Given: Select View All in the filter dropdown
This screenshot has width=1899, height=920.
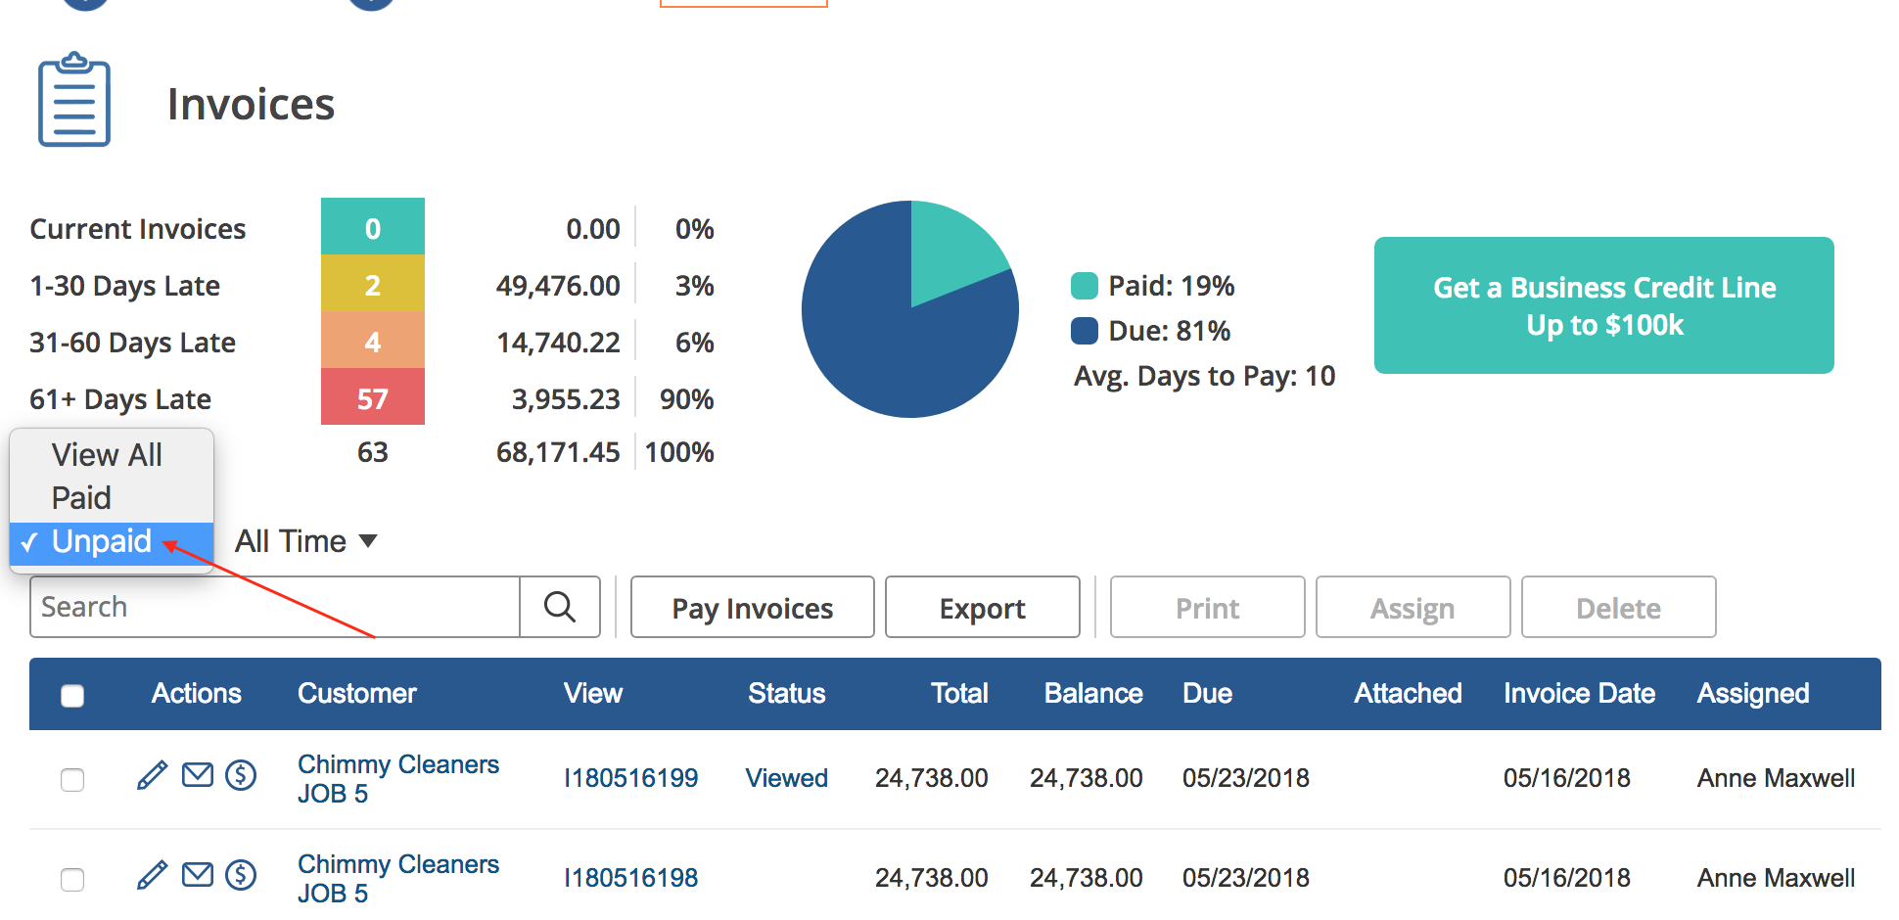Looking at the screenshot, I should (x=107, y=455).
